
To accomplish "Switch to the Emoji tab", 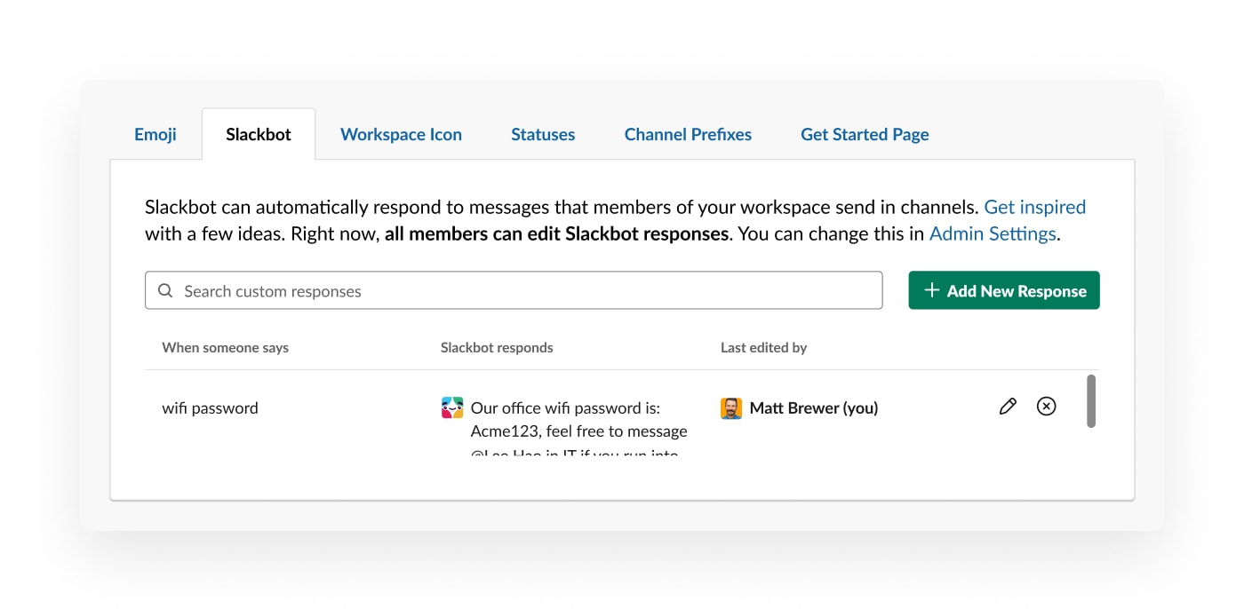I will tap(155, 135).
